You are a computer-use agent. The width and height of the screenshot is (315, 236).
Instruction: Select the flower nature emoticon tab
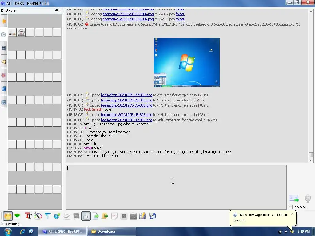(4, 75)
